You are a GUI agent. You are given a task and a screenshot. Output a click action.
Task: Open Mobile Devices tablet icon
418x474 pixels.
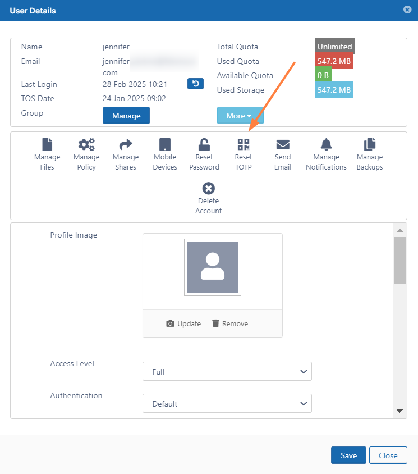click(x=165, y=145)
